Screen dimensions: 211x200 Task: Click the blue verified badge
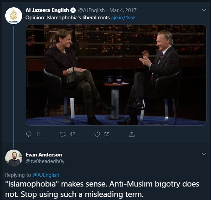(73, 10)
